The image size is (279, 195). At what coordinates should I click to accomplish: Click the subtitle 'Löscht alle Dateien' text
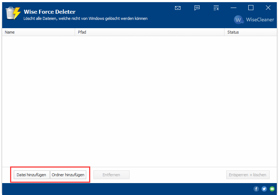86,18
